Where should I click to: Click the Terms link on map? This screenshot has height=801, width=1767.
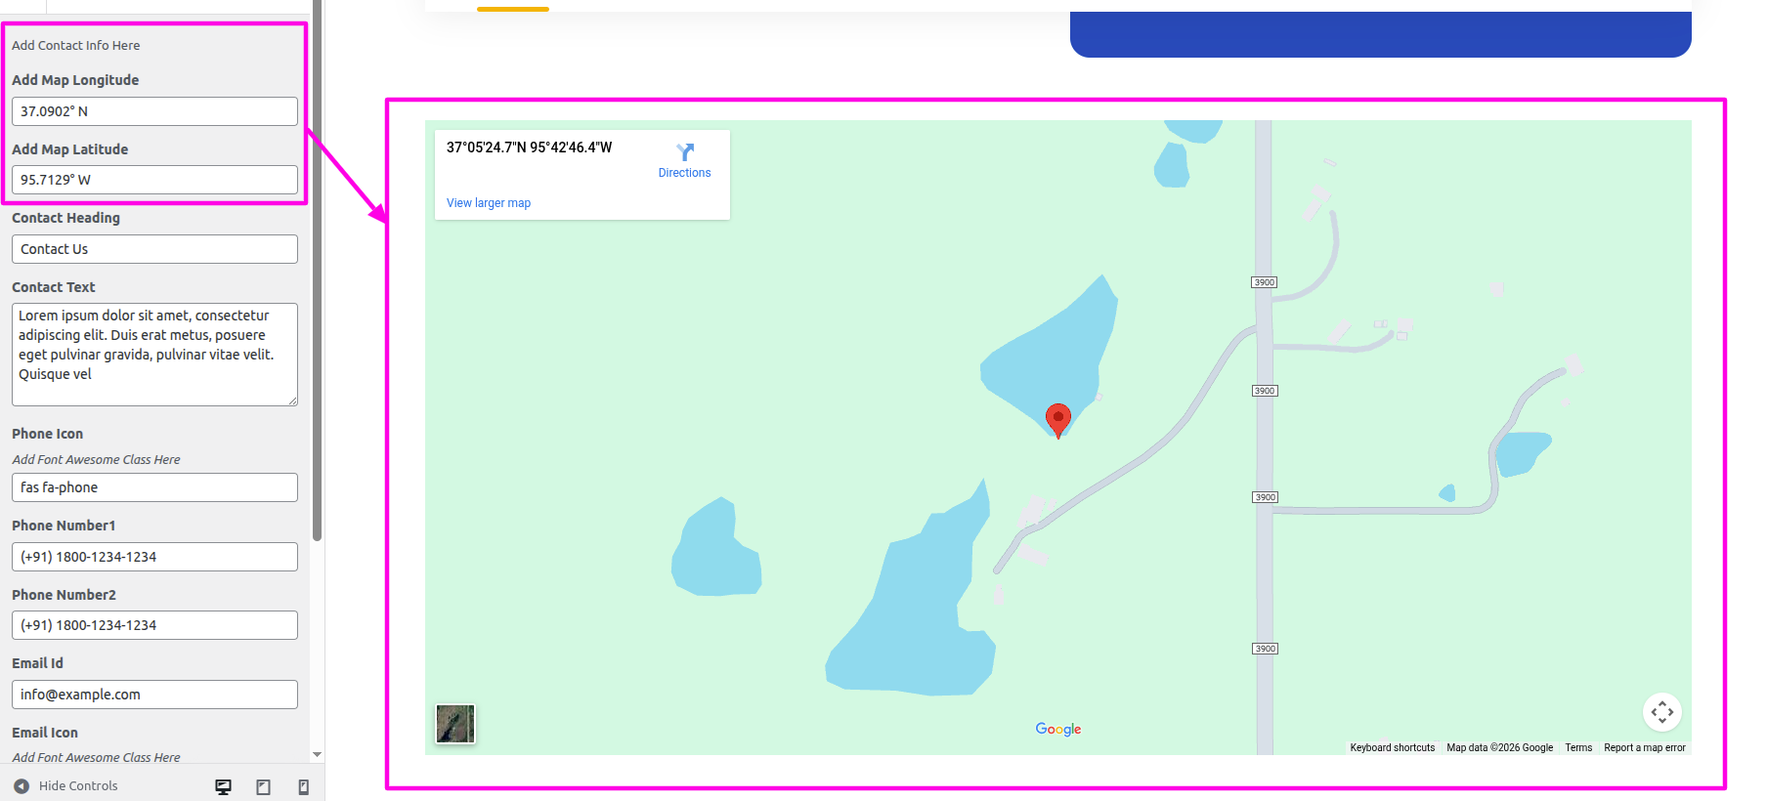click(1577, 748)
